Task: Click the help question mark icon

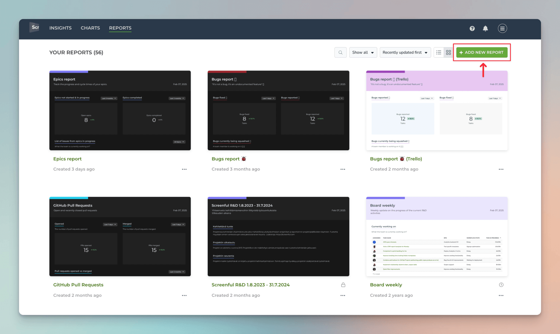Action: click(x=472, y=28)
